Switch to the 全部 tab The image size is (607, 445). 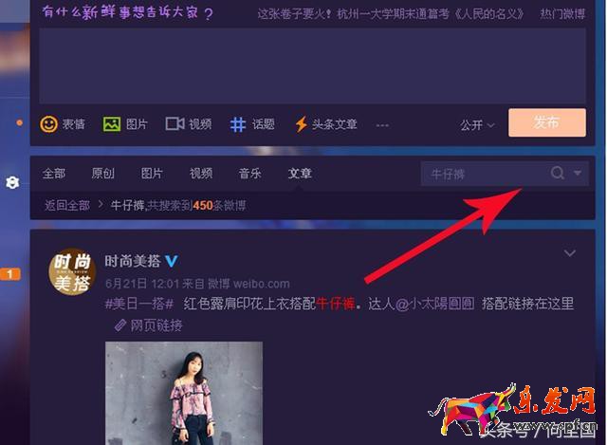coord(54,173)
